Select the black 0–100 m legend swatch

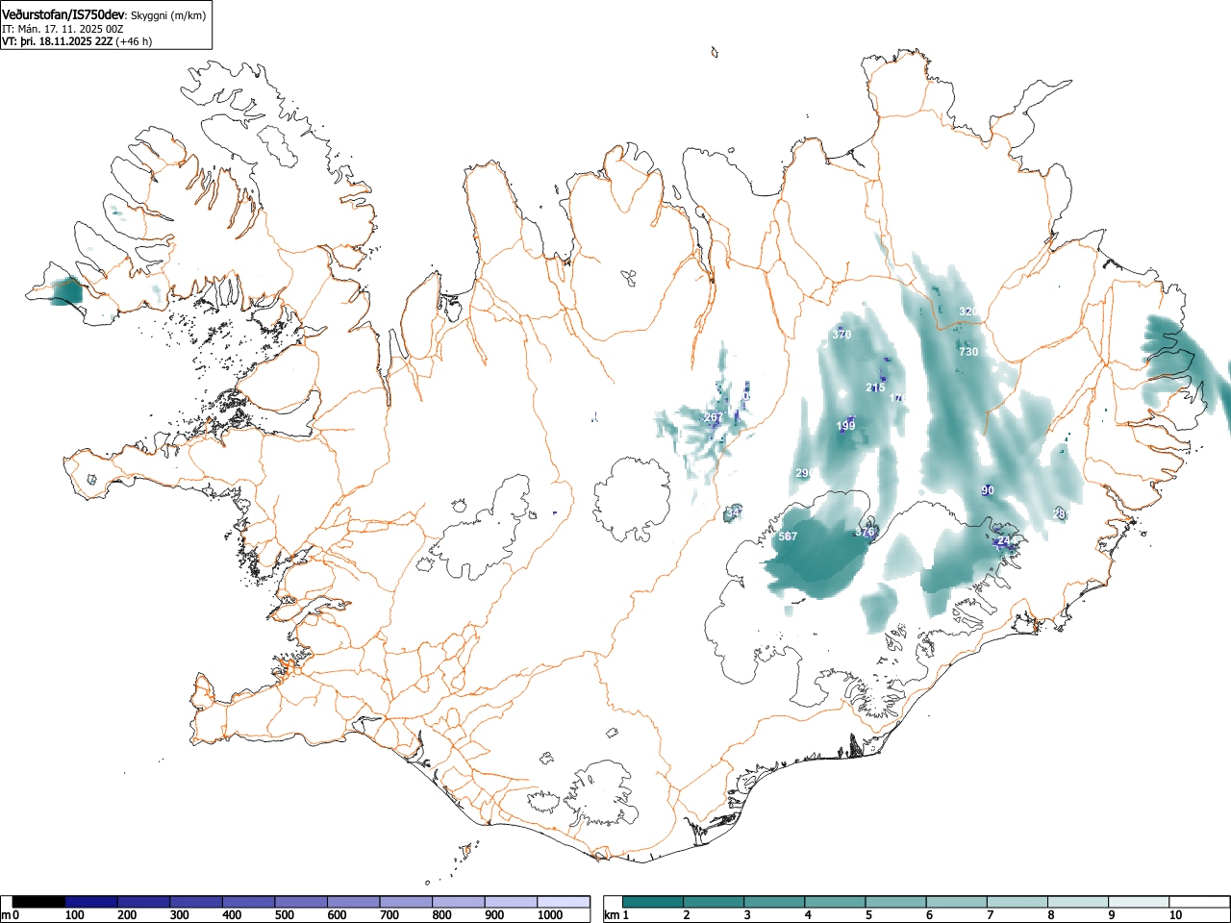pyautogui.click(x=39, y=902)
